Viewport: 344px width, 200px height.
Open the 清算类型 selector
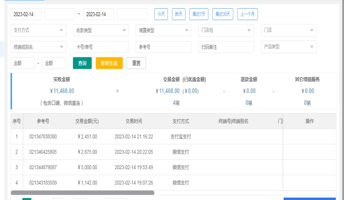163,30
